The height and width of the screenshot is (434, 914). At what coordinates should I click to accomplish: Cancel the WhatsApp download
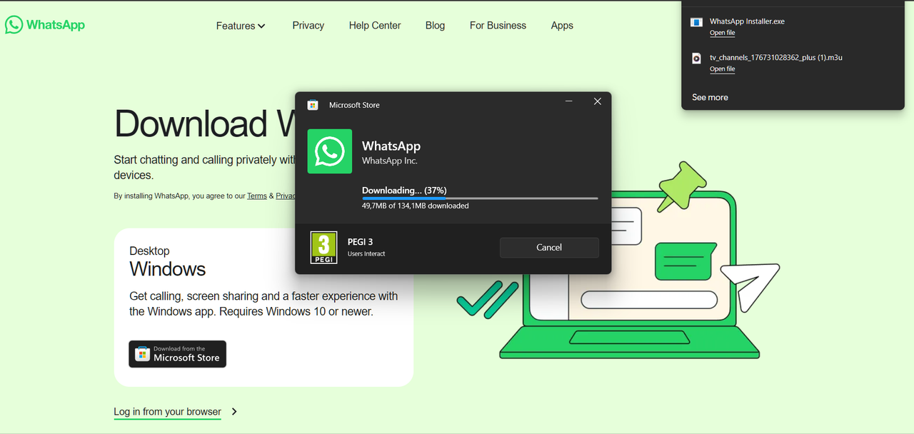549,247
